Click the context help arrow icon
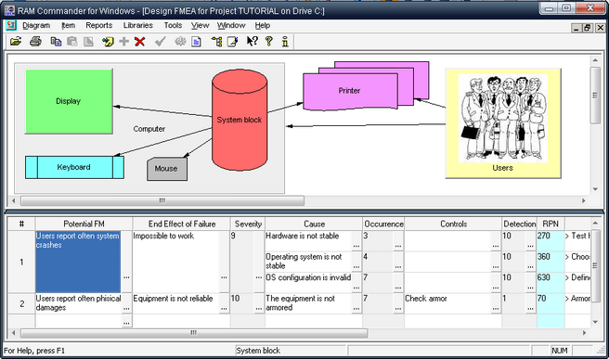Image resolution: width=609 pixels, height=359 pixels. click(252, 41)
